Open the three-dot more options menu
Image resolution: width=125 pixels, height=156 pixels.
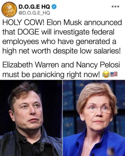click(115, 7)
